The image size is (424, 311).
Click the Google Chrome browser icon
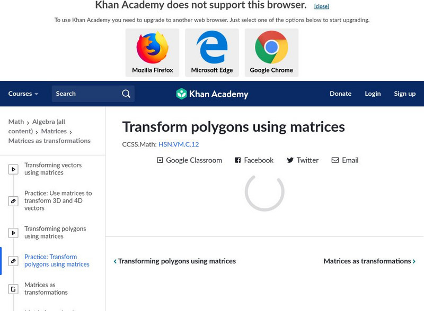click(x=271, y=48)
